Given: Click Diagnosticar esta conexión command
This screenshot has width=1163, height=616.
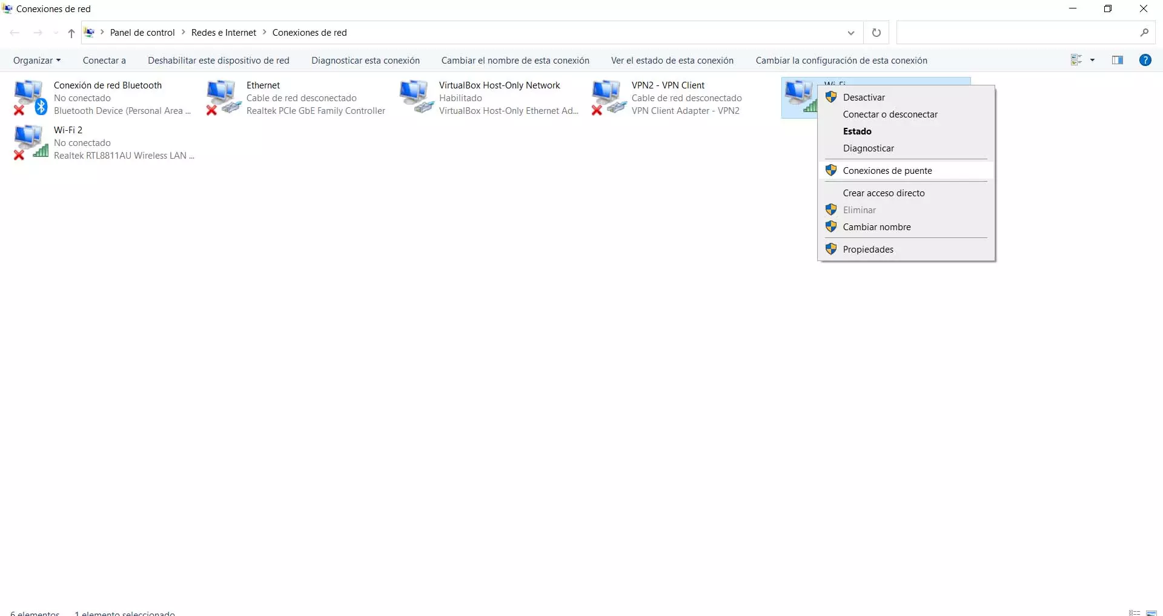Looking at the screenshot, I should coord(365,60).
